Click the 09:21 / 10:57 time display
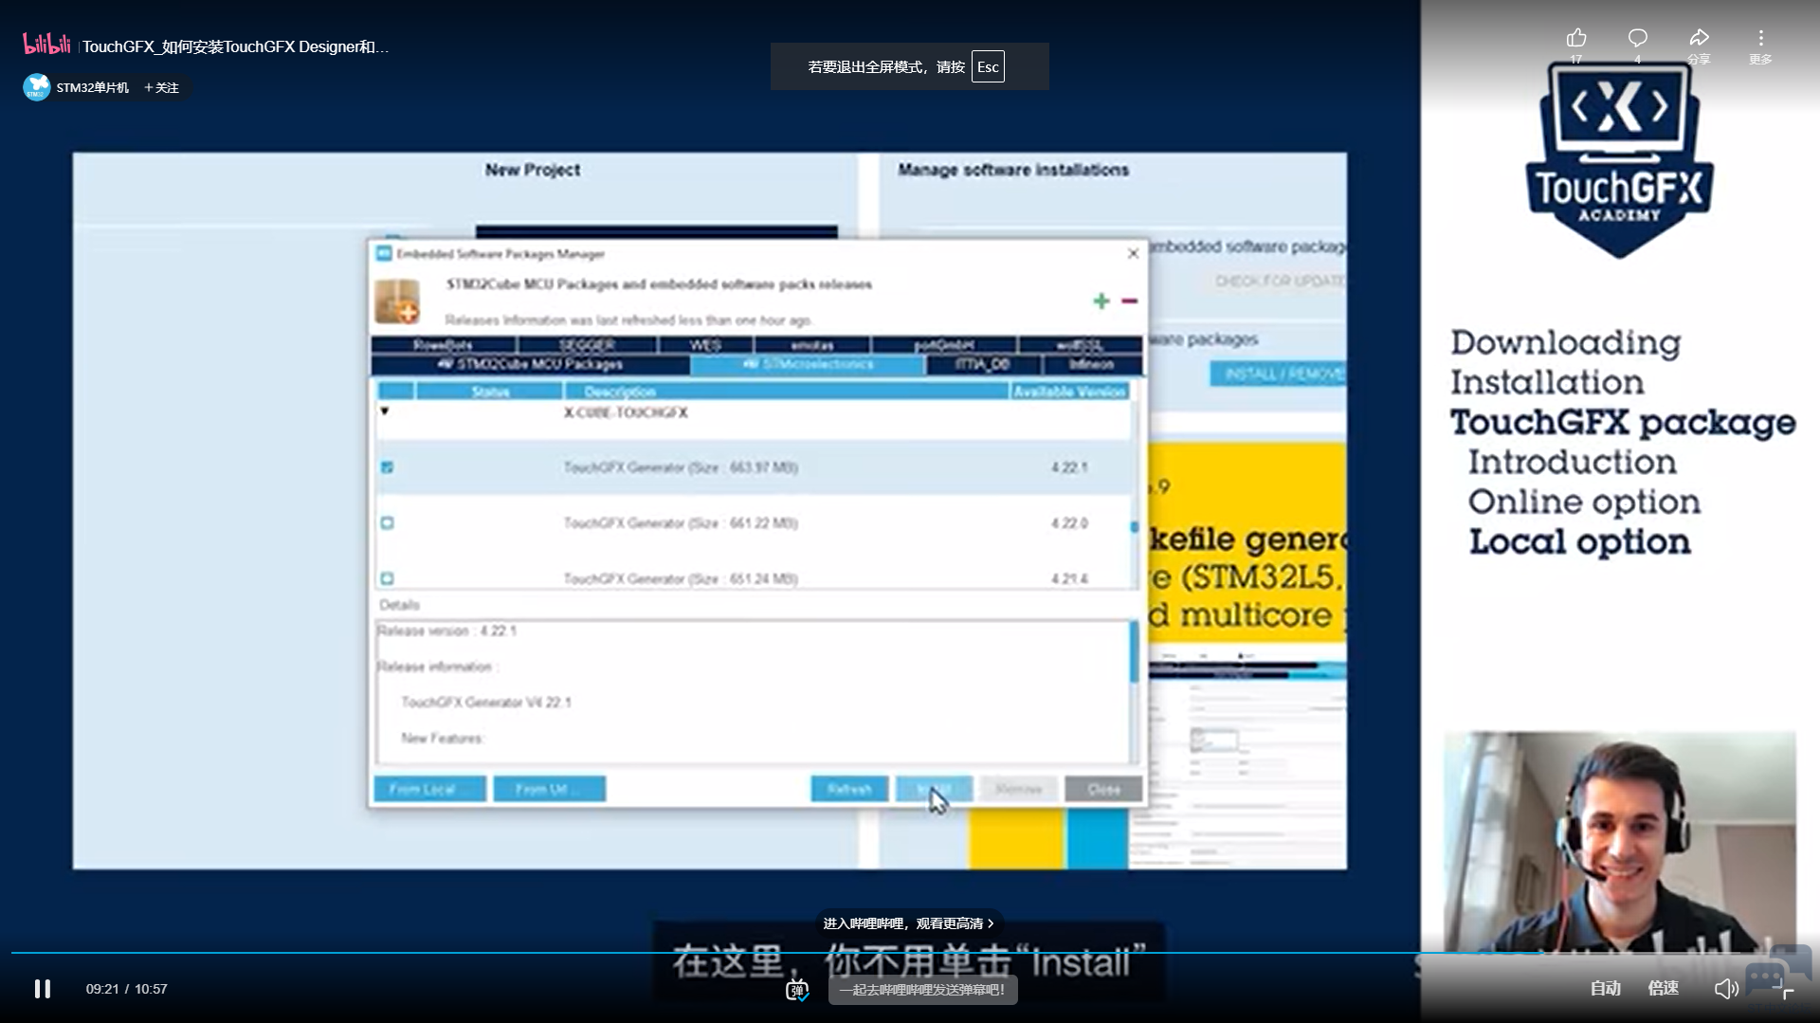The width and height of the screenshot is (1820, 1023). pyautogui.click(x=126, y=989)
